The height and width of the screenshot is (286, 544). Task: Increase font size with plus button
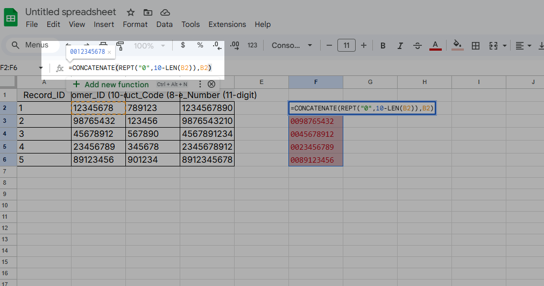[364, 46]
